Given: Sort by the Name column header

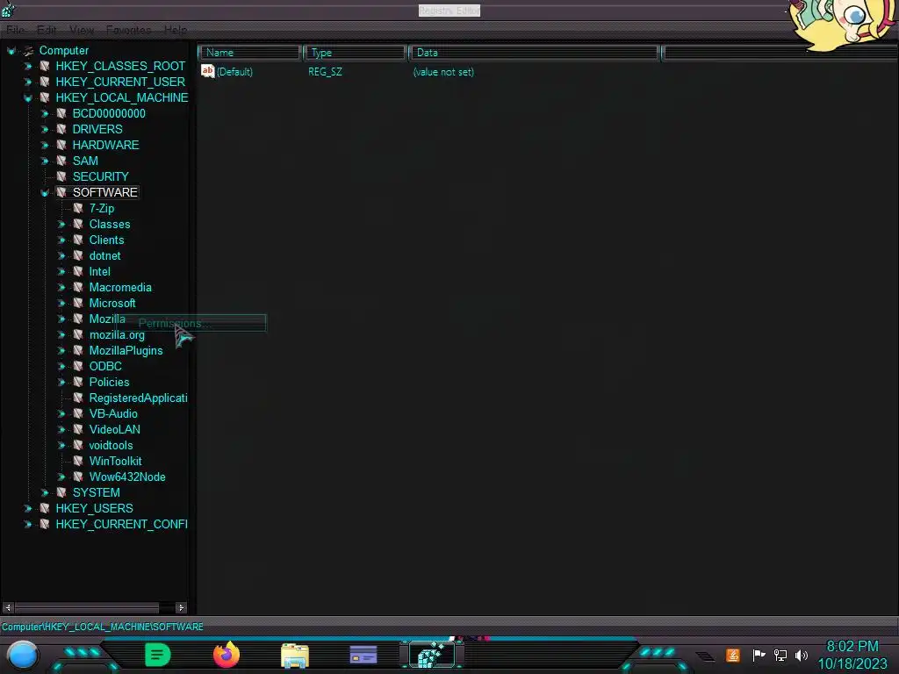Looking at the screenshot, I should (x=250, y=53).
